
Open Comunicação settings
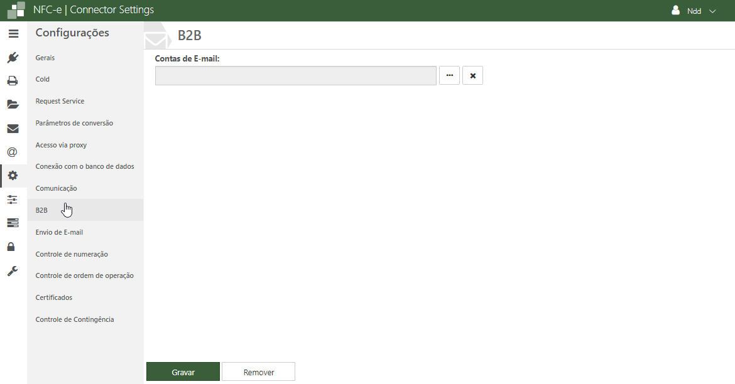tap(57, 188)
